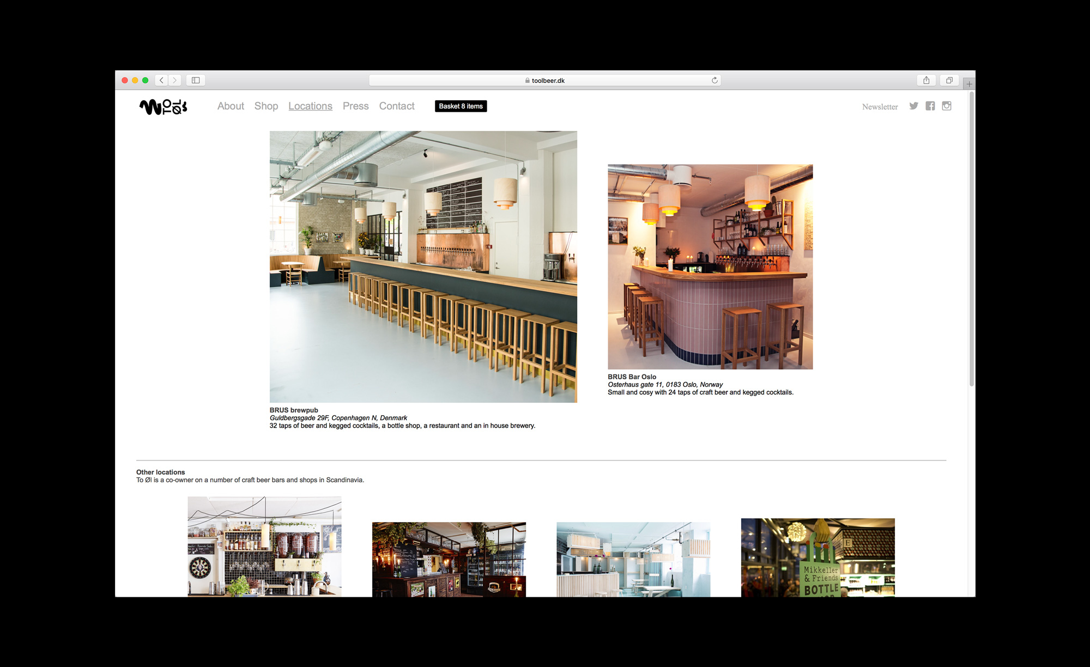
Task: Click the BRUS brewpub title text
Action: [x=294, y=410]
